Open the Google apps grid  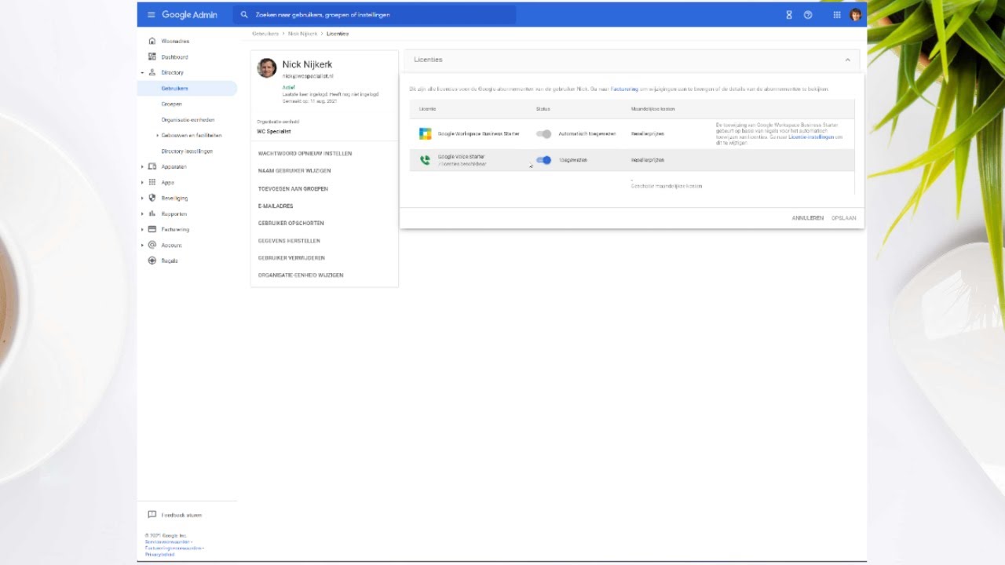[837, 15]
